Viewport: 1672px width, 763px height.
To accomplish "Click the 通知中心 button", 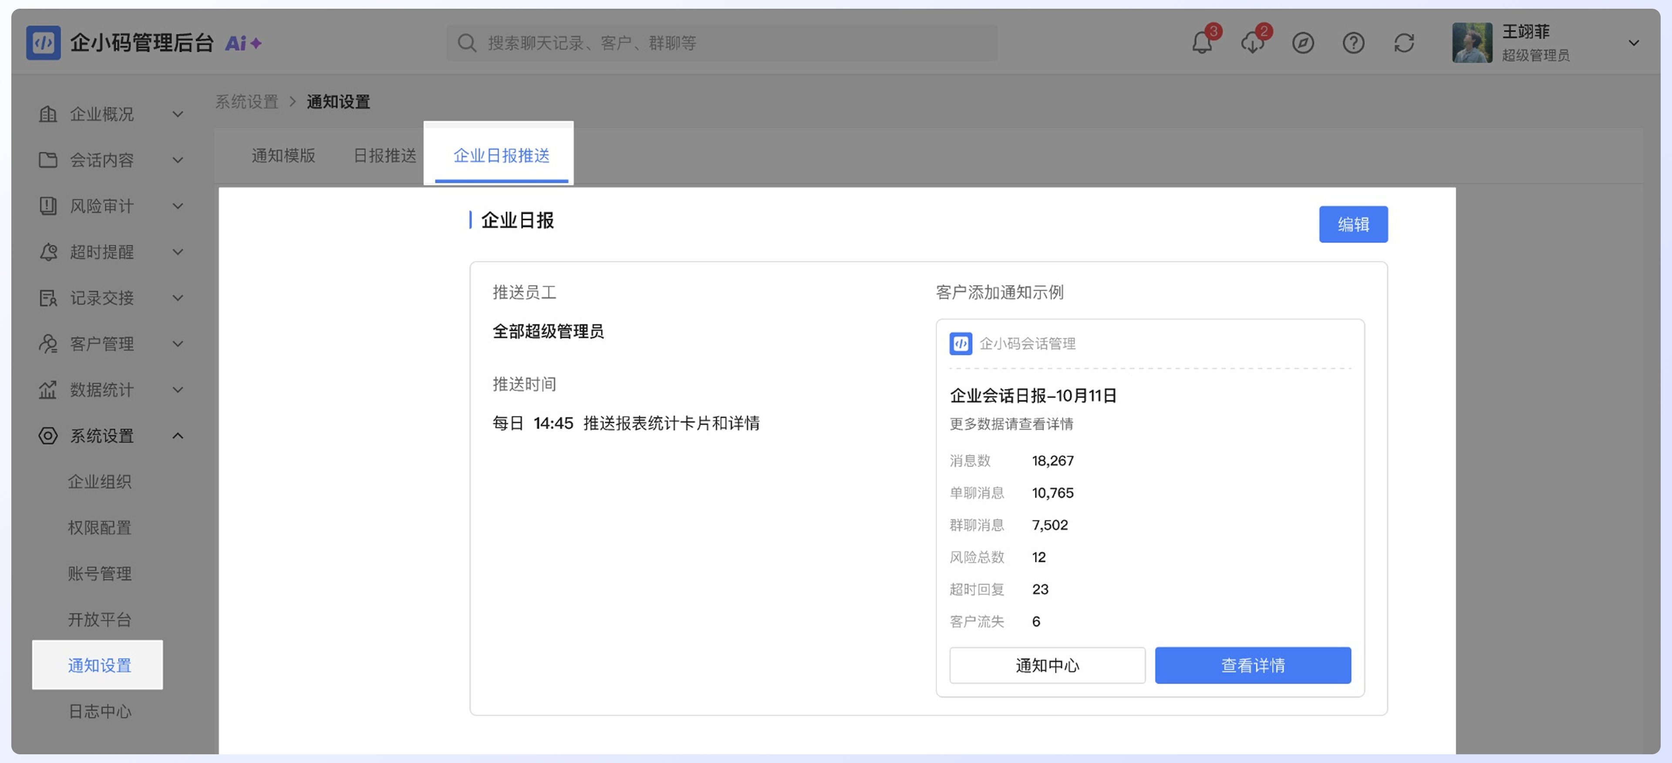I will click(x=1047, y=665).
